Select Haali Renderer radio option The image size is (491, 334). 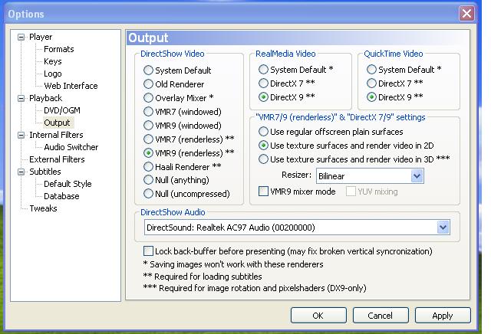[x=148, y=167]
